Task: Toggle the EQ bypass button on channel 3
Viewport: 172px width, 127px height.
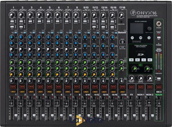Action: click(34, 33)
